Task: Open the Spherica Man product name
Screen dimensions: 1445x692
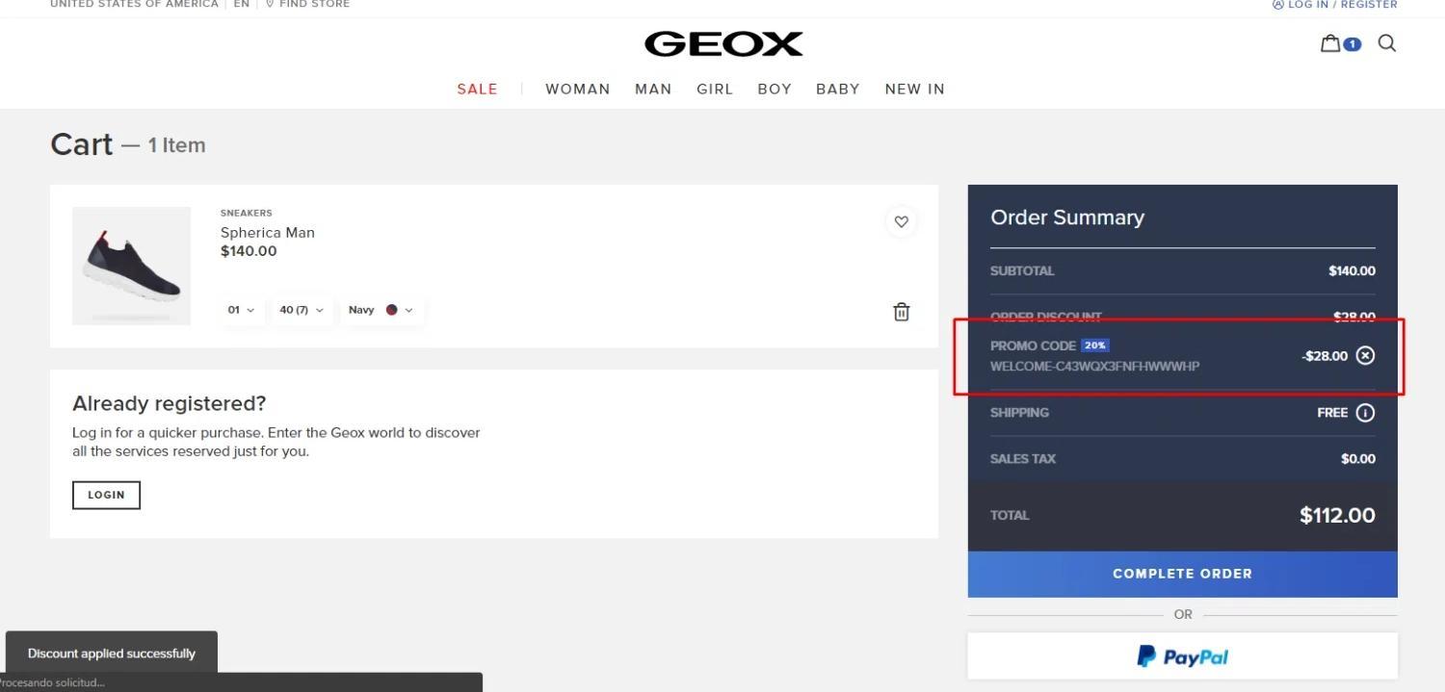Action: [x=268, y=233]
